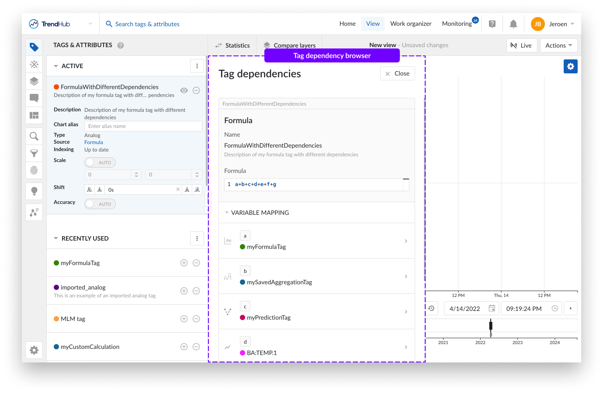Open the fingerprint tool
The image size is (603, 393).
34,170
